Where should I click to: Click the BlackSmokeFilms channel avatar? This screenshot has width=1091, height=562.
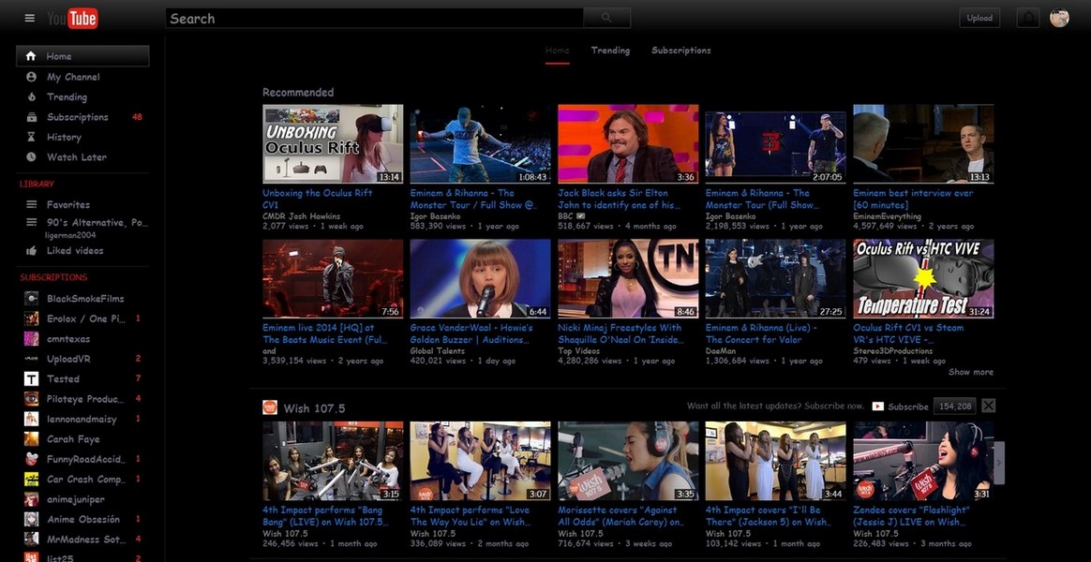31,299
